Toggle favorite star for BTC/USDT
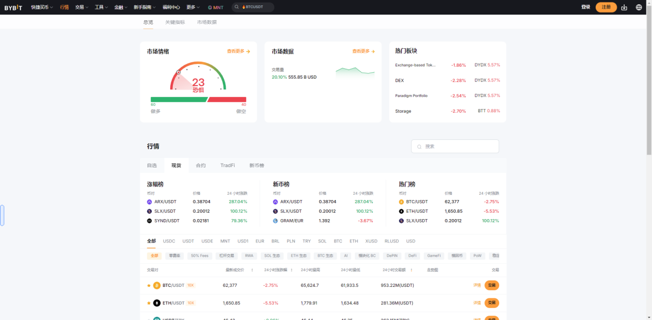 coord(149,285)
